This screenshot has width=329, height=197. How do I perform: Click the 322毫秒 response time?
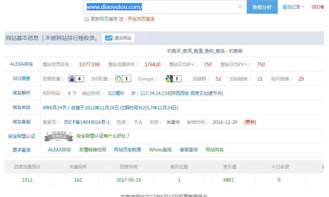click(116, 93)
